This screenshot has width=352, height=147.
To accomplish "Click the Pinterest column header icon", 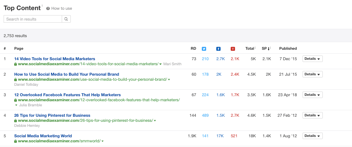I will click(x=233, y=49).
